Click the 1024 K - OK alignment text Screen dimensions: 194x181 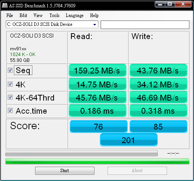(23, 55)
